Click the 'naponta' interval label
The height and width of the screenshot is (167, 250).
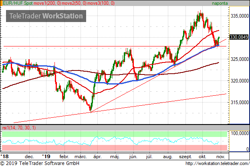click(x=220, y=3)
